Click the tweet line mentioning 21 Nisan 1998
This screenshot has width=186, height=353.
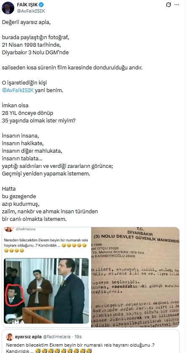pyautogui.click(x=31, y=45)
